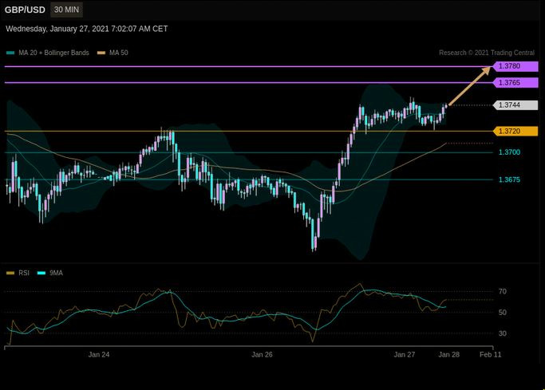Click the RSI 30 axis value

click(503, 333)
